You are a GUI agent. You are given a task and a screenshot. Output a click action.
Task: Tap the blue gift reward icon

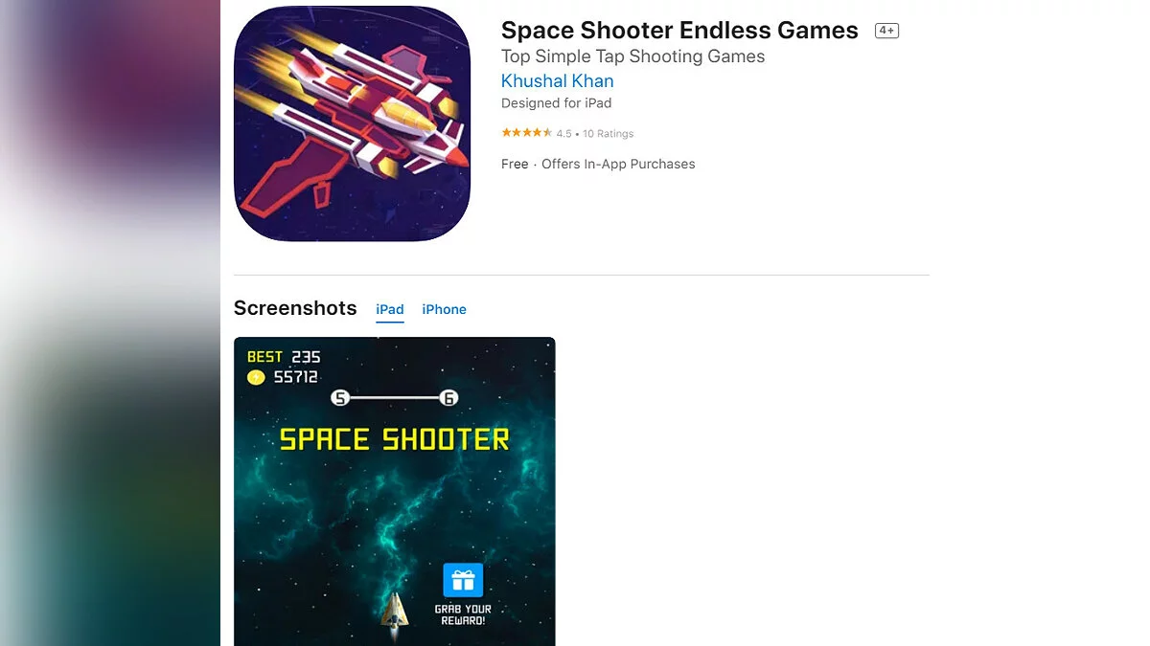(463, 580)
